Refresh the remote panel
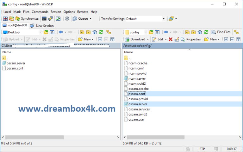This screenshot has width=243, height=152. point(206,32)
